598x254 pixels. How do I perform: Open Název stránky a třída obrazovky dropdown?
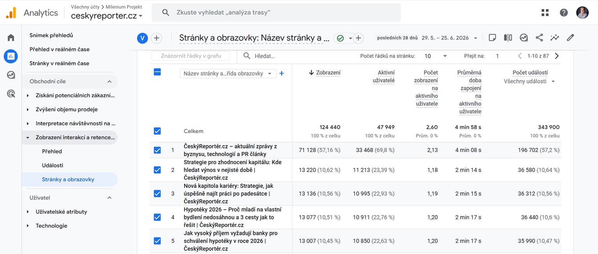(x=228, y=74)
